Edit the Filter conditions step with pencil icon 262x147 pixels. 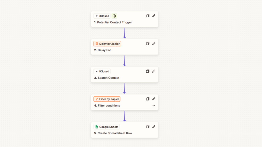154,99
